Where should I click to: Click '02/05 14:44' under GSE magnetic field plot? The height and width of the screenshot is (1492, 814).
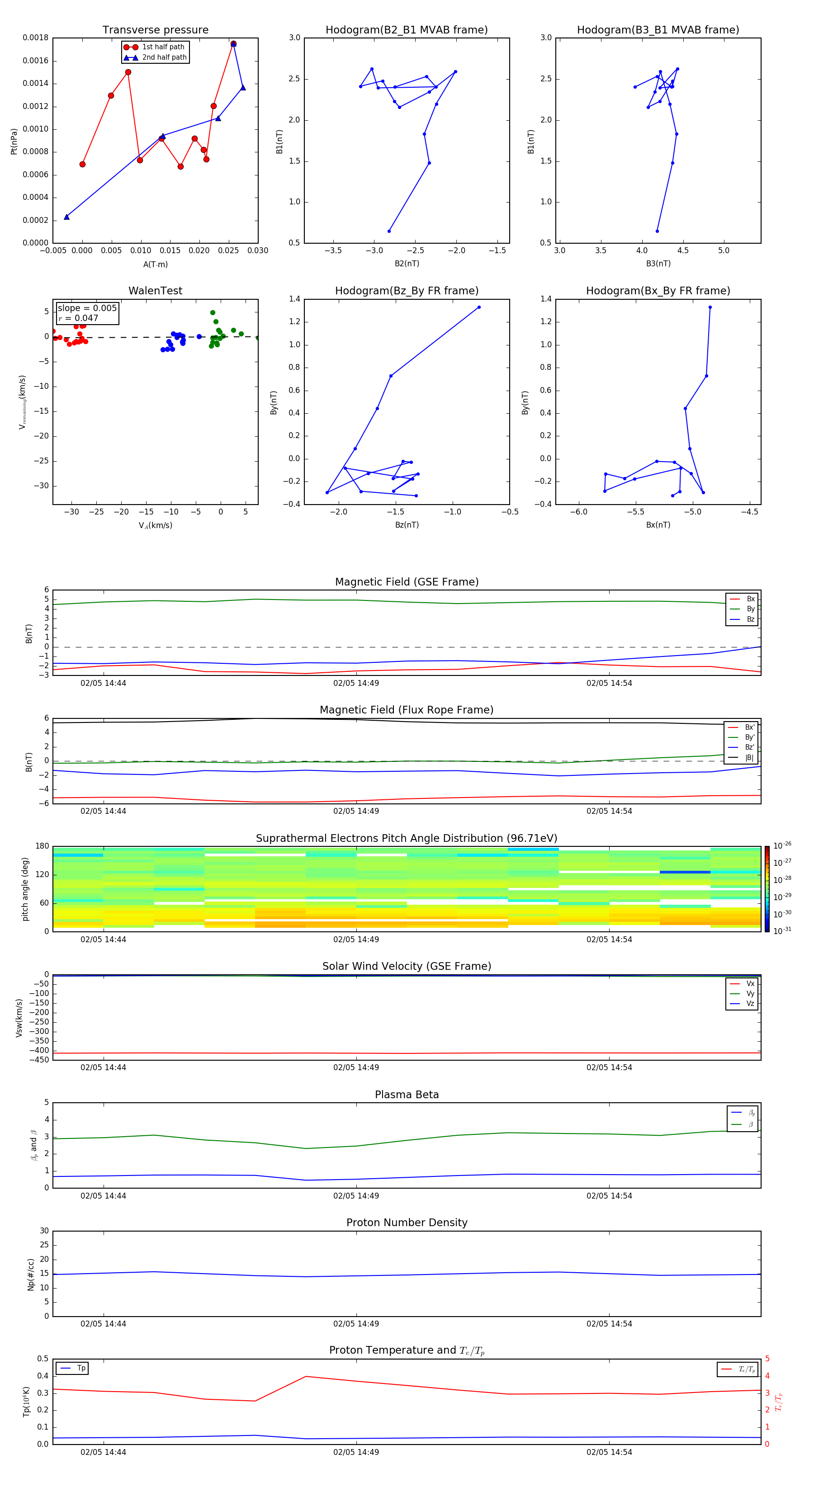click(103, 684)
